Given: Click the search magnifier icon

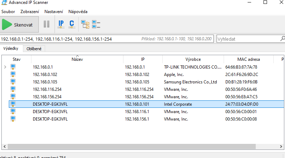Looking at the screenshot, I should coord(283,39).
